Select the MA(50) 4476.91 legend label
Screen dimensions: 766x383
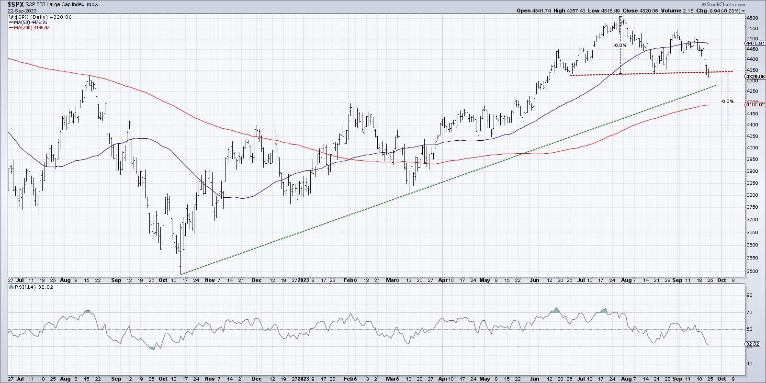[x=32, y=22]
